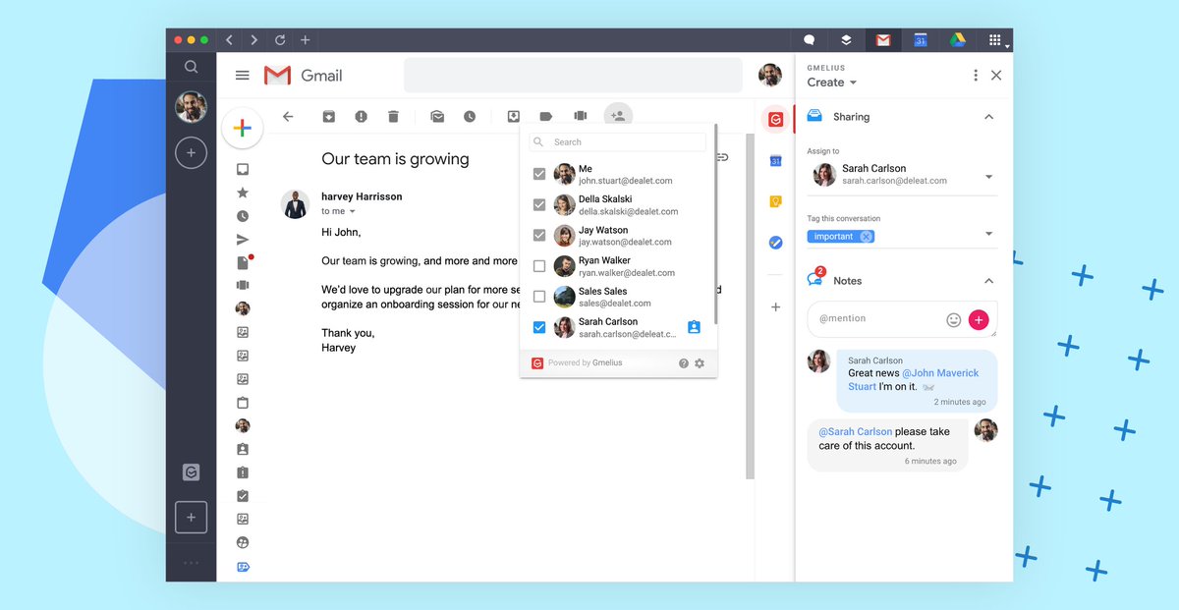Expand the 'to me' recipient details arrow
The image size is (1179, 610).
353,212
